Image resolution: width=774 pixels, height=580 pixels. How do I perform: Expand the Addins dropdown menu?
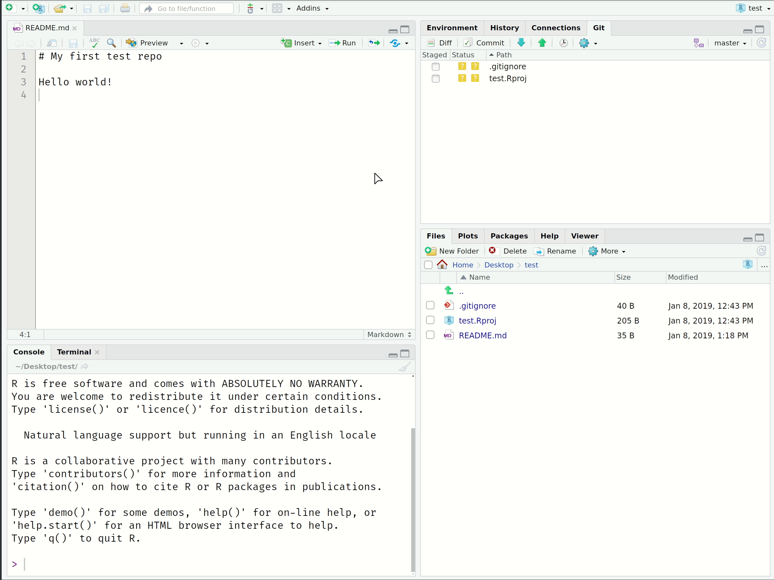tap(312, 8)
